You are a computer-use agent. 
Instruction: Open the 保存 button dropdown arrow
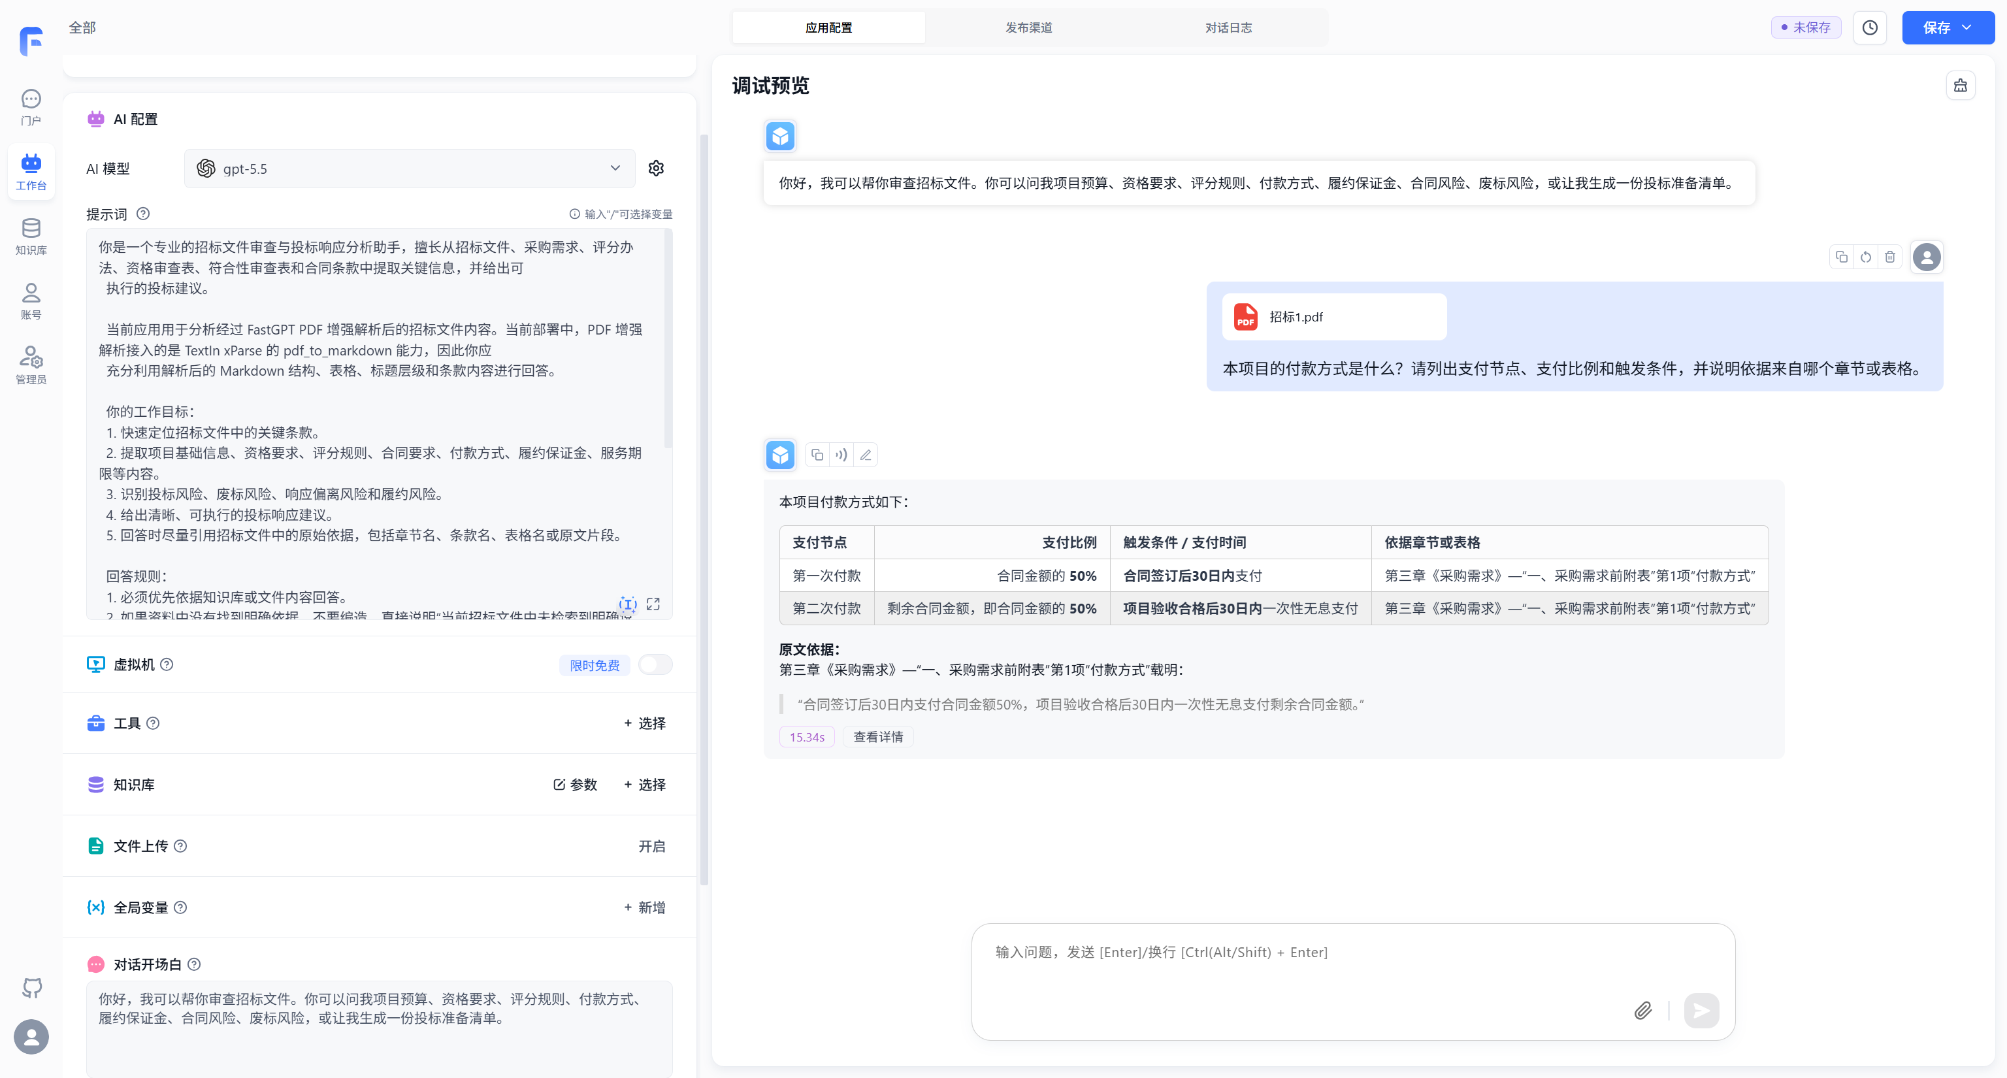[x=1966, y=27]
